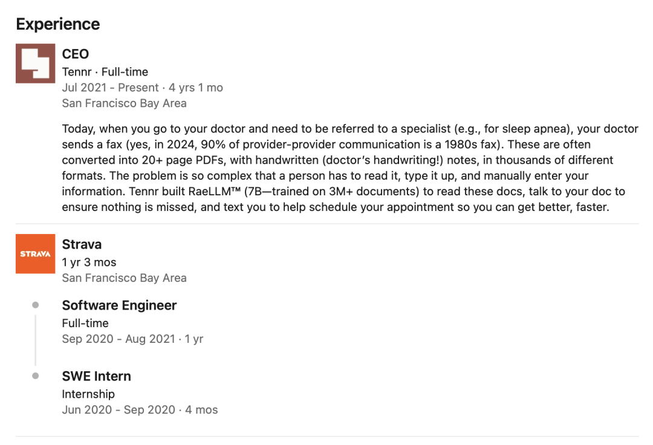Click the timeline line connecting Strava roles

tap(36, 340)
